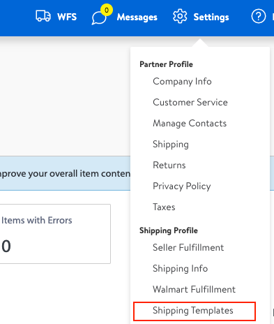Choose Manage Contacts from the menu

(190, 123)
